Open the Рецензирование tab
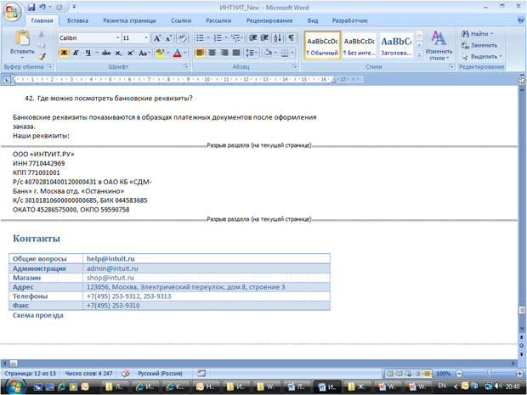This screenshot has width=527, height=395. 269,20
